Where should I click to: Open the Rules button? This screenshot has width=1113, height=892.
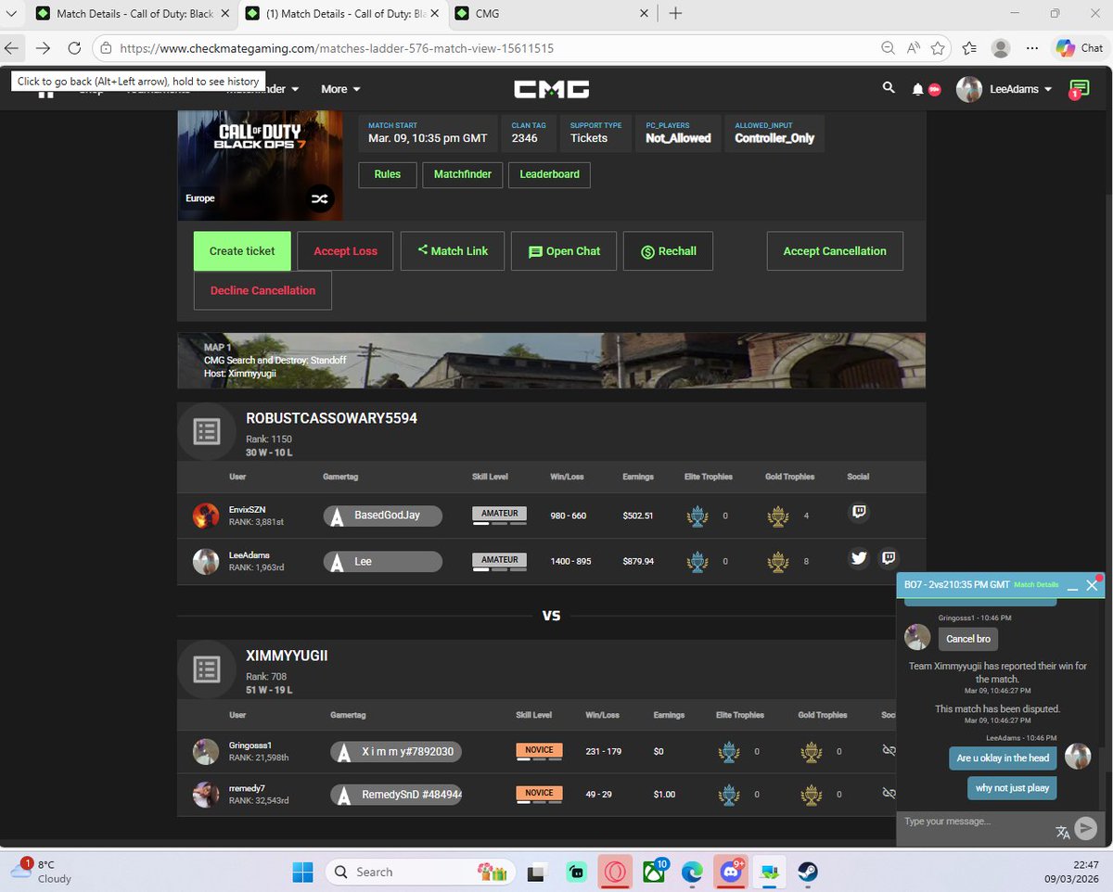tap(388, 174)
